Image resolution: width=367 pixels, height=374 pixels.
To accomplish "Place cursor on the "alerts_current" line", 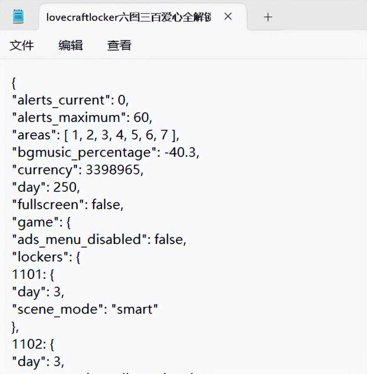I will click(70, 100).
